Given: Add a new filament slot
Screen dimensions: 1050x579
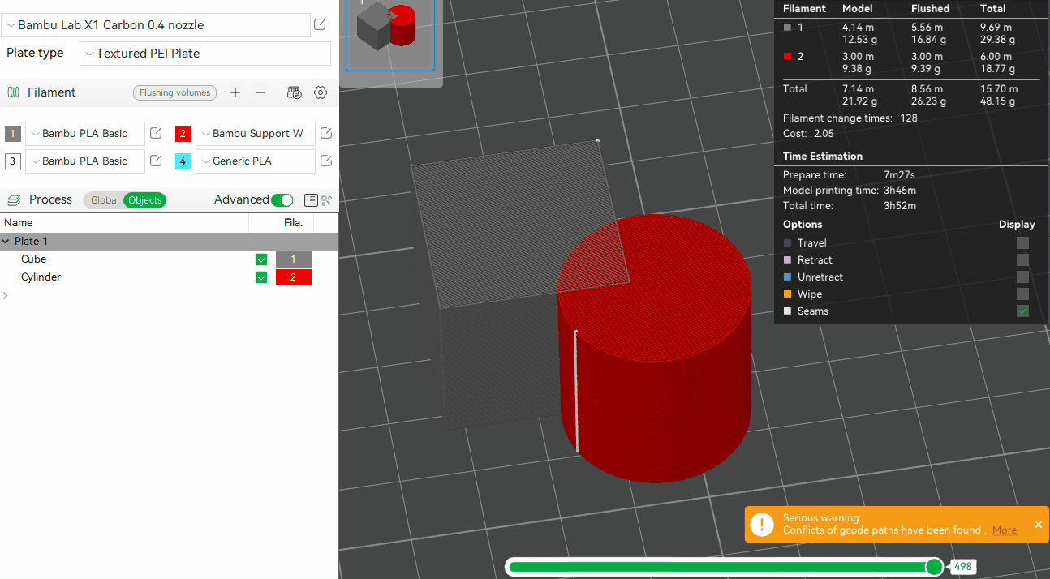Looking at the screenshot, I should coord(235,92).
